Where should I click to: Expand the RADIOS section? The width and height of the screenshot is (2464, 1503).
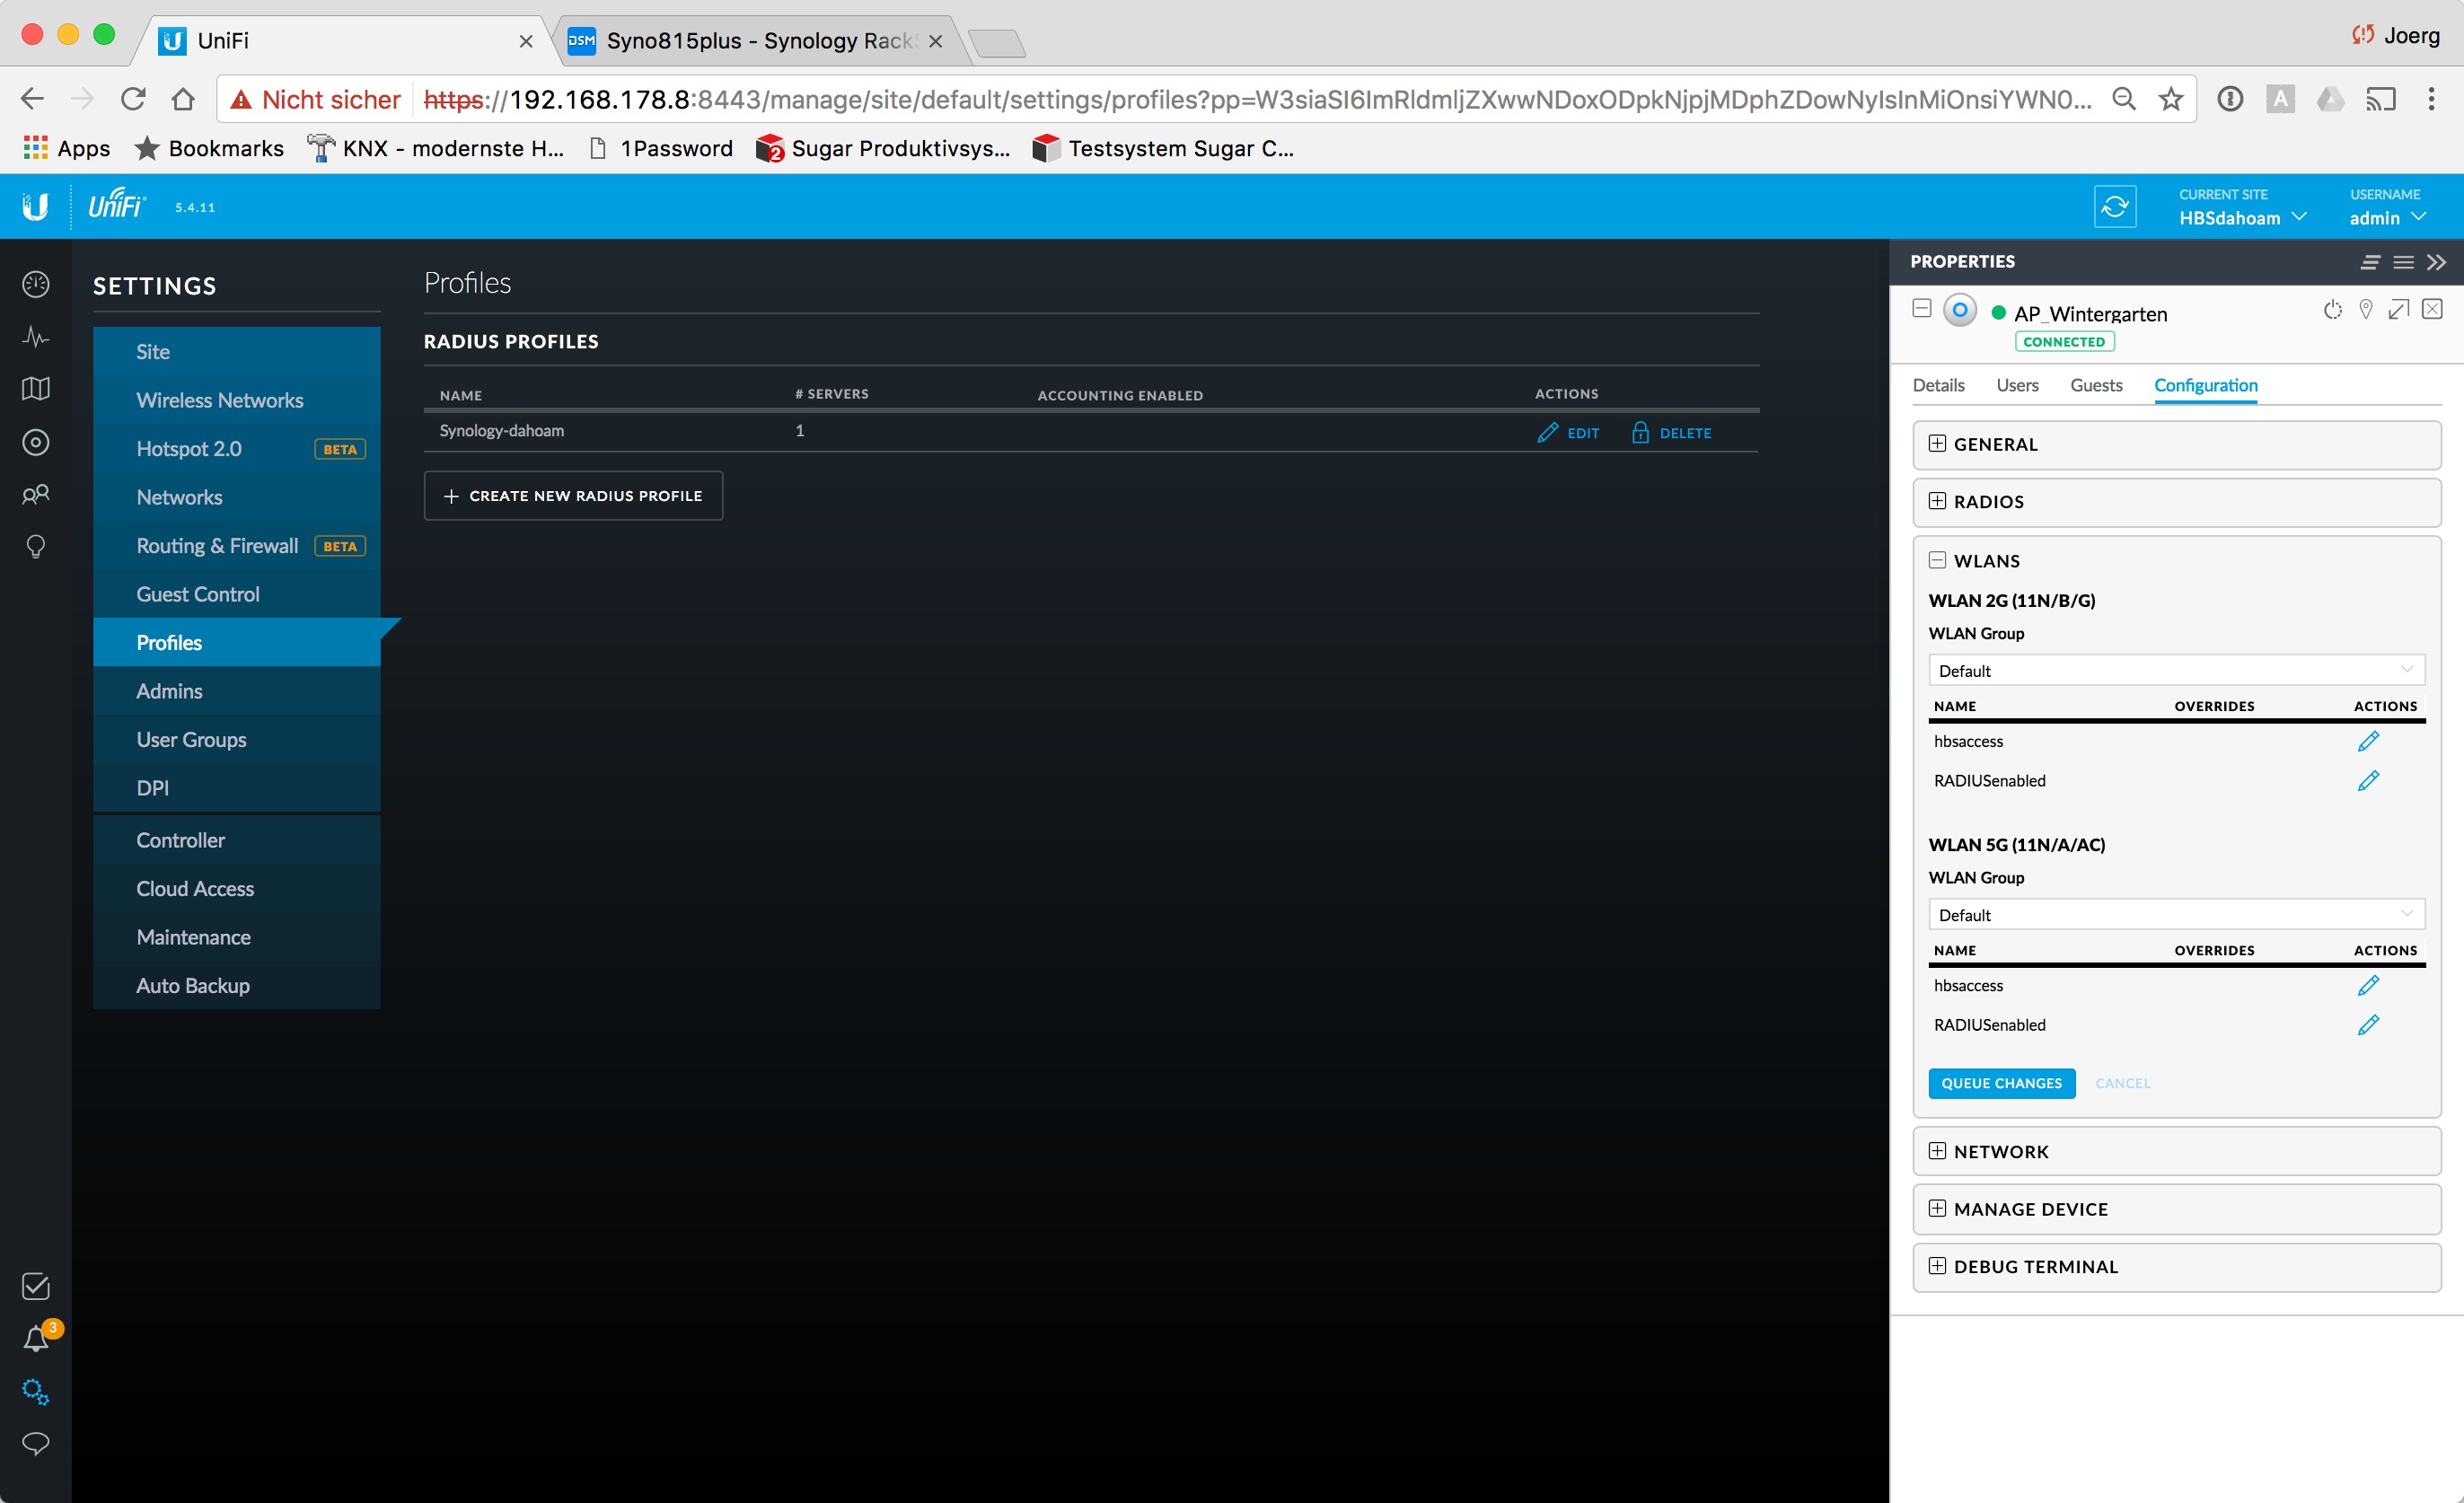tap(1937, 501)
